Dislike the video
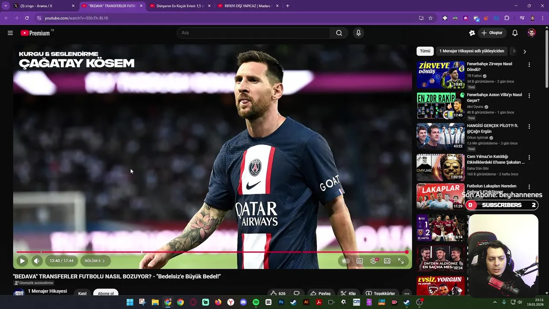 (296, 294)
